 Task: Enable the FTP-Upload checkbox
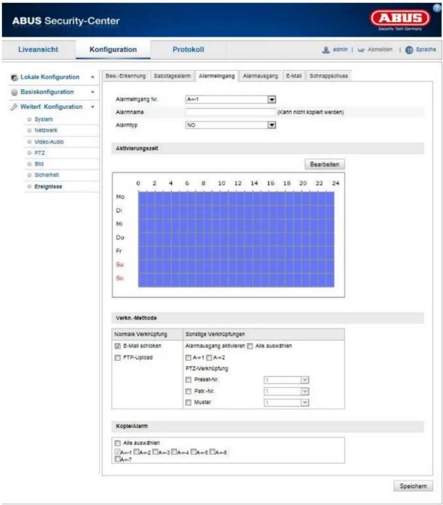[118, 358]
